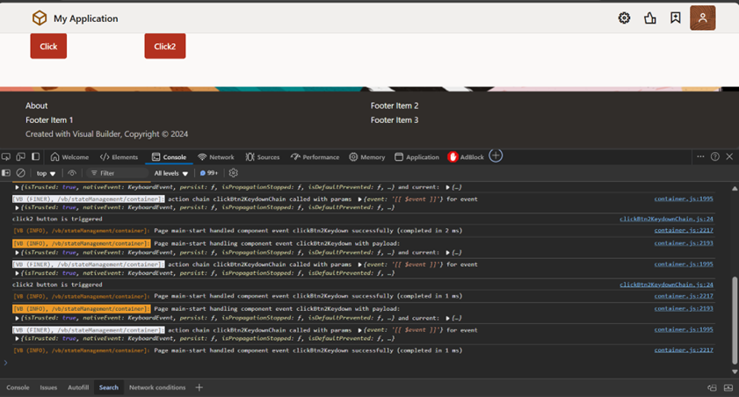The width and height of the screenshot is (739, 397).
Task: Click the thumbs up icon in header
Action: pos(650,18)
